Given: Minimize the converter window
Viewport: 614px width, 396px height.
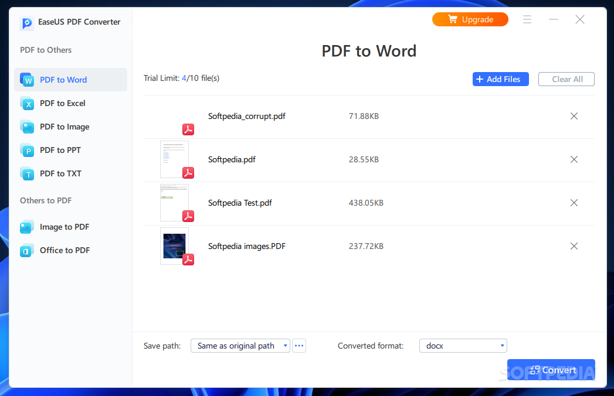Looking at the screenshot, I should pos(554,19).
